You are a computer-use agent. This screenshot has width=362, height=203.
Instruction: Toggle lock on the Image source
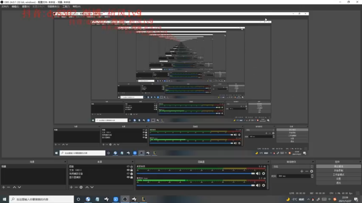[x=132, y=166]
